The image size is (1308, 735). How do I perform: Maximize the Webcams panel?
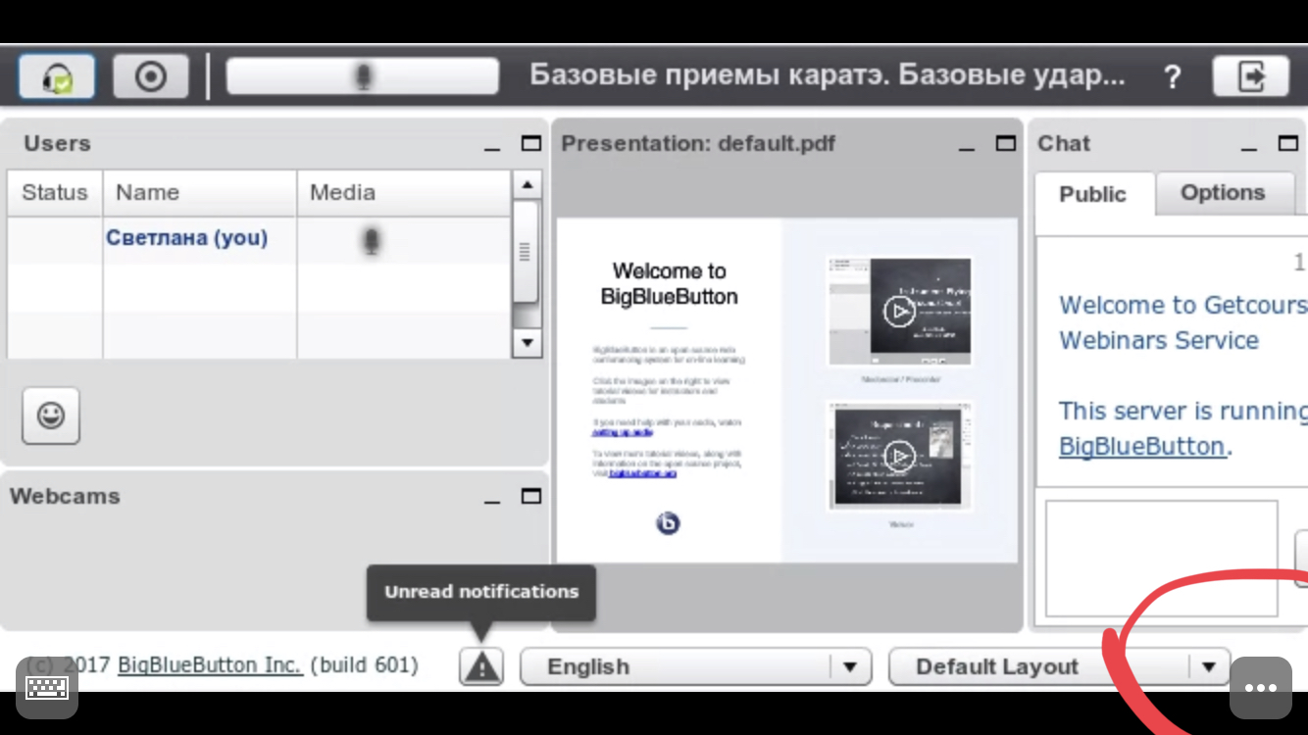click(530, 496)
